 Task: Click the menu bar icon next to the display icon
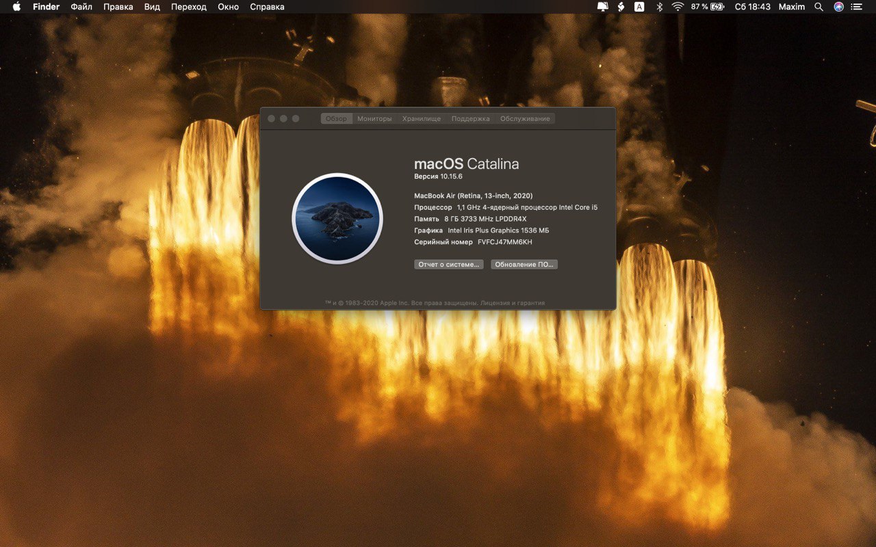pos(621,7)
